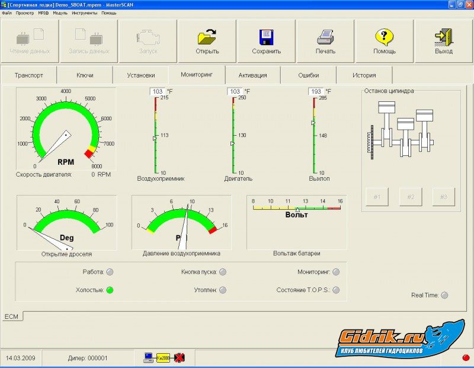Click the yellow KW2000 status icon
The image size is (474, 368).
coord(163,357)
